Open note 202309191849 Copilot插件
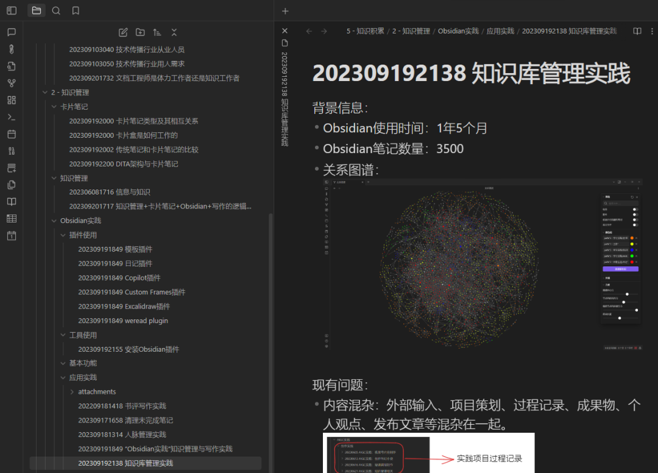 119,278
